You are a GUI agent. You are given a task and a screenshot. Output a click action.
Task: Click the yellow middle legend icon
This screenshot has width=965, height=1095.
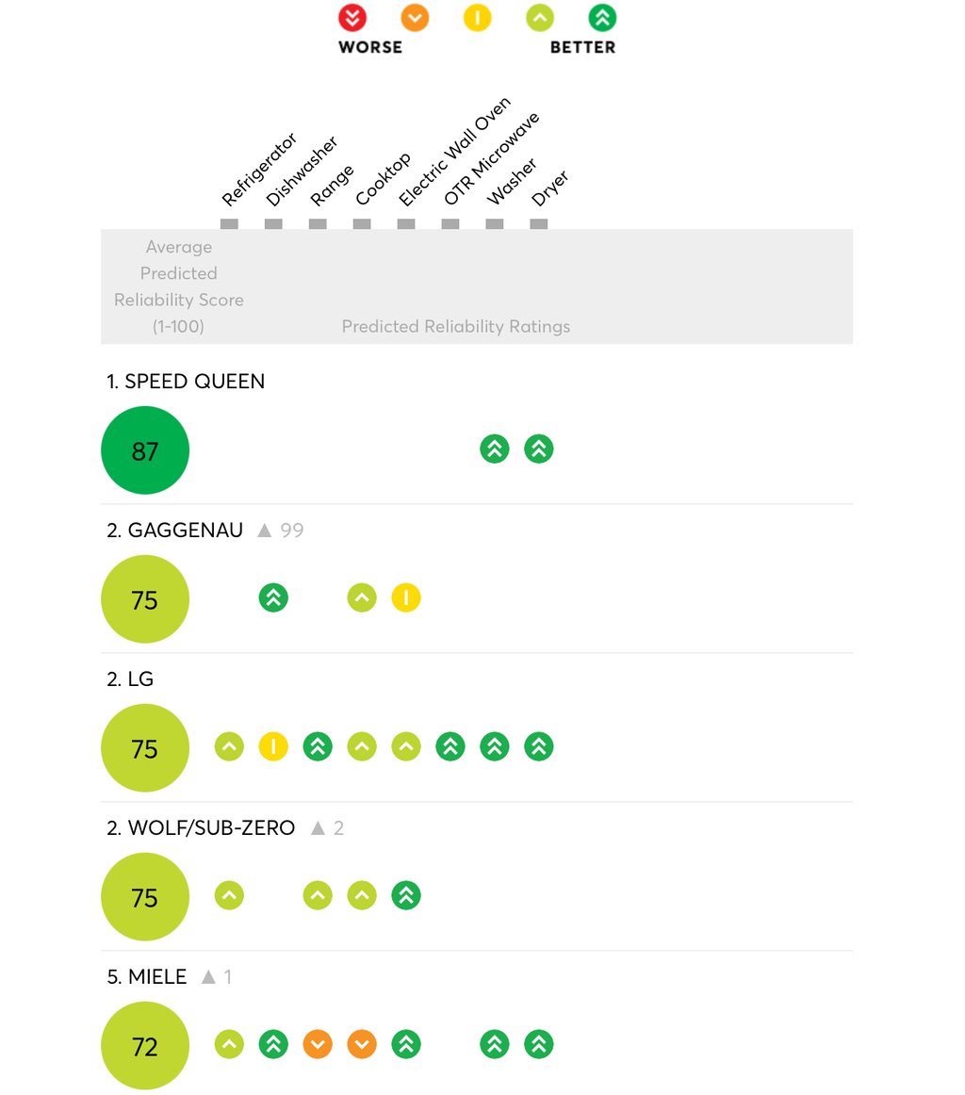click(477, 18)
